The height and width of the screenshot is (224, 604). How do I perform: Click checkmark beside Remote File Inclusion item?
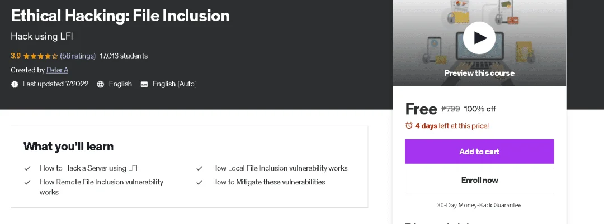[x=27, y=182]
